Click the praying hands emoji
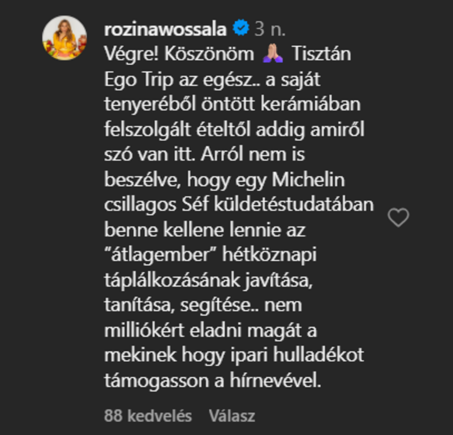The width and height of the screenshot is (453, 435). 273,54
